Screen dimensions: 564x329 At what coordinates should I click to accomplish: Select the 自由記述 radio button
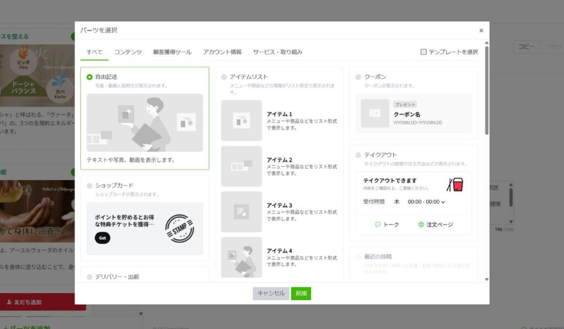click(90, 77)
